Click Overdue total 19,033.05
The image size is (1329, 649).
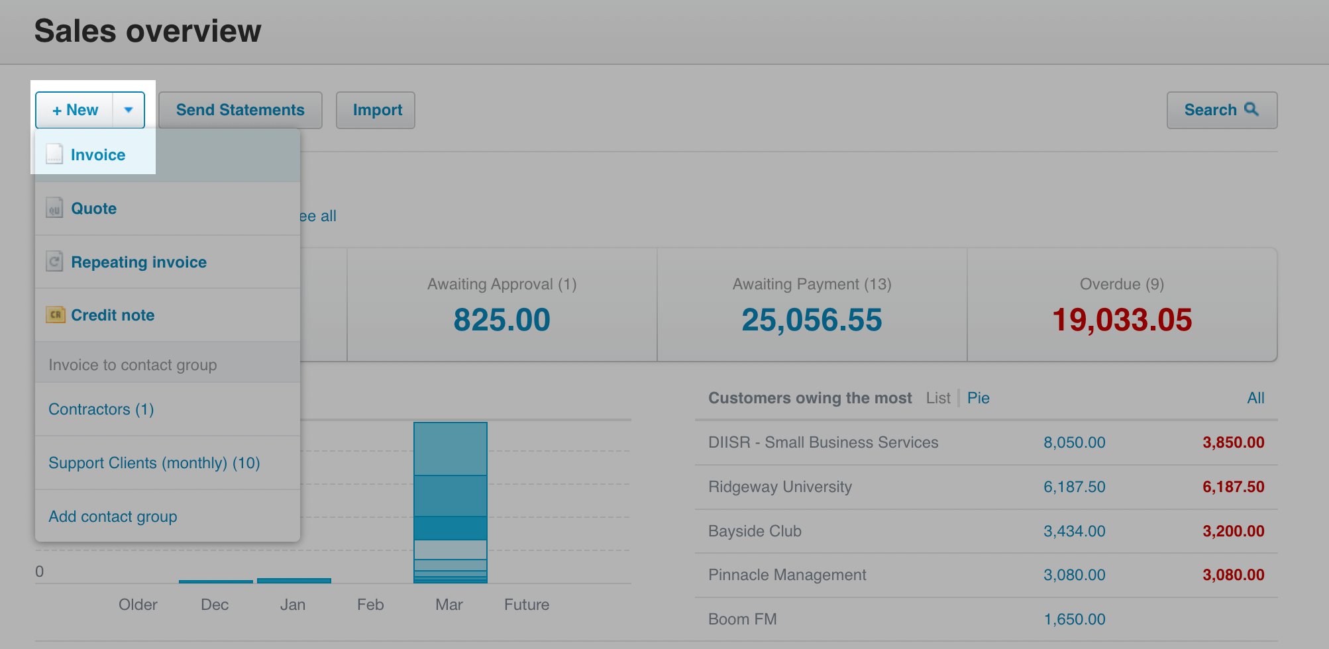[x=1122, y=320]
